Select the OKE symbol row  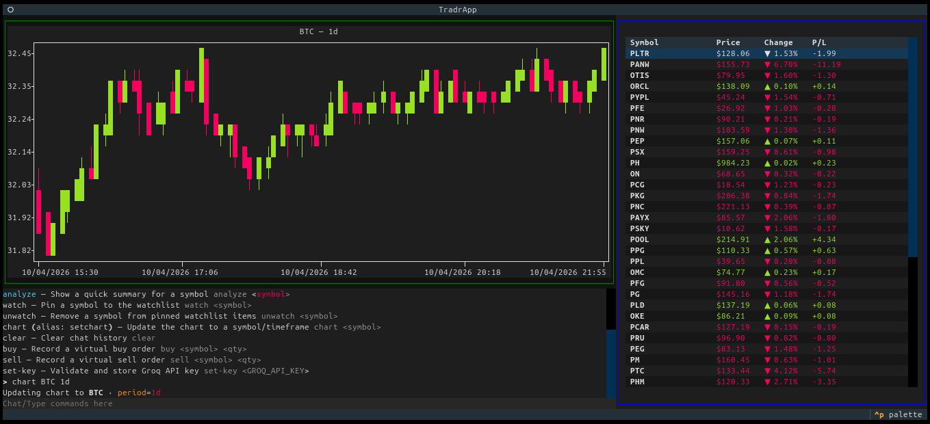766,316
